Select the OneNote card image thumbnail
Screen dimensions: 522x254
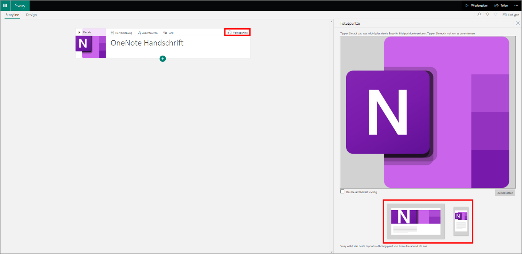pyautogui.click(x=90, y=47)
